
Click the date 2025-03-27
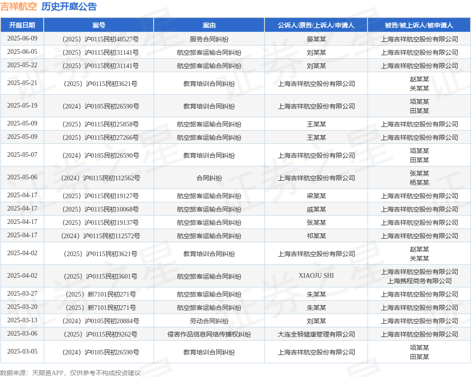pyautogui.click(x=22, y=293)
